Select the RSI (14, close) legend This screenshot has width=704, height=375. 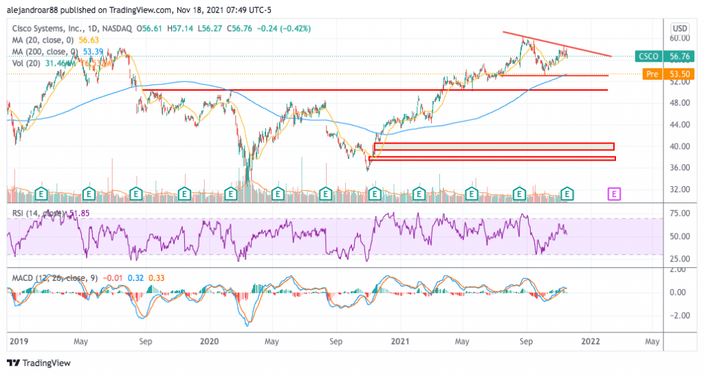(x=37, y=214)
